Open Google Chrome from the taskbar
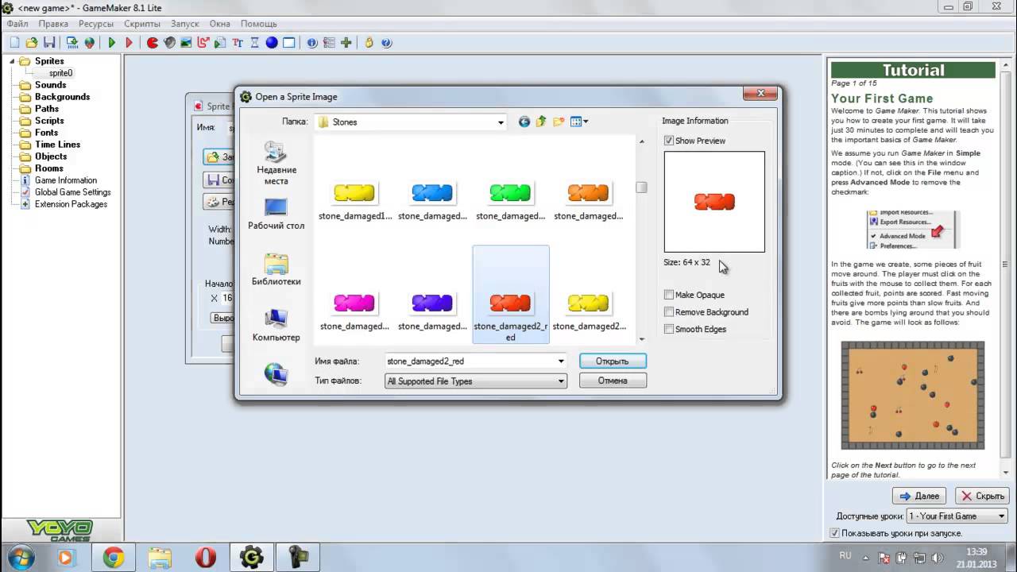This screenshot has height=572, width=1017. point(113,558)
